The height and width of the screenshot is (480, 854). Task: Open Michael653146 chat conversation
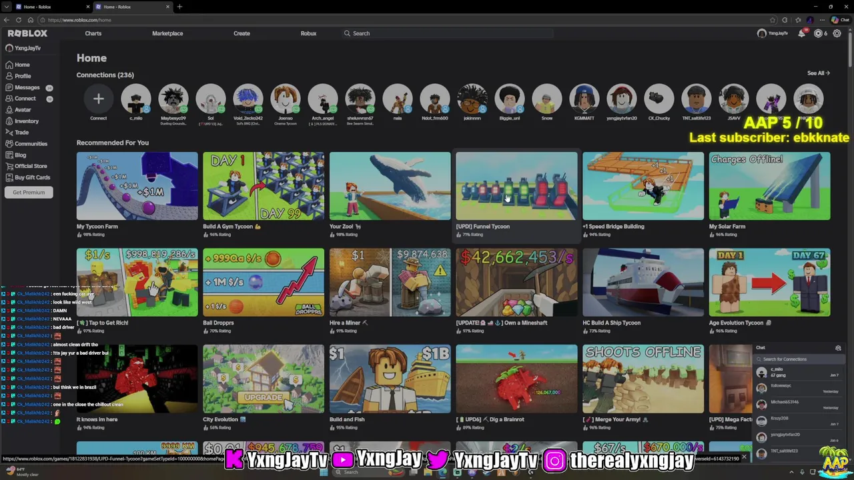(799, 405)
